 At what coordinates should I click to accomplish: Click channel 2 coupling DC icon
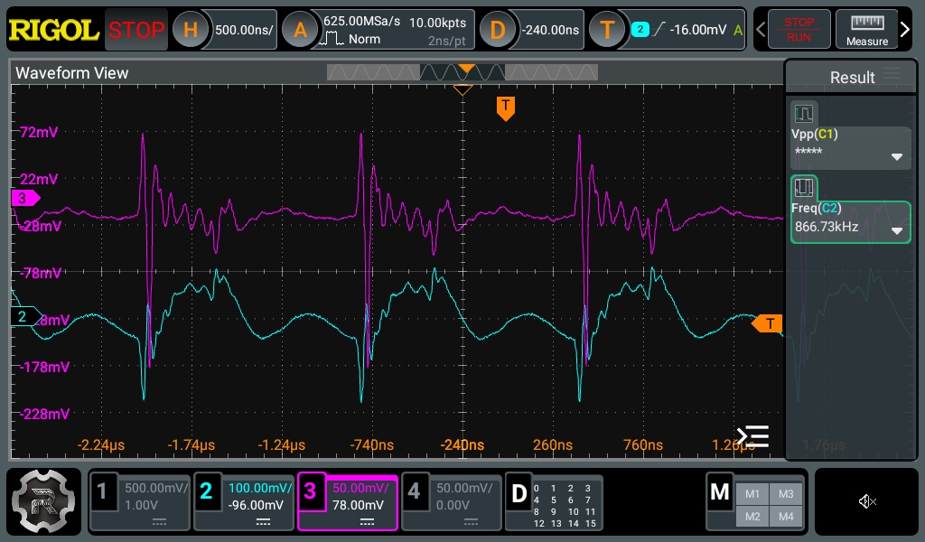263,522
